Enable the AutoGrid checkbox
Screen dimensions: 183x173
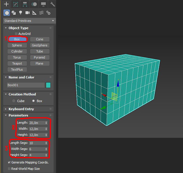[16, 34]
